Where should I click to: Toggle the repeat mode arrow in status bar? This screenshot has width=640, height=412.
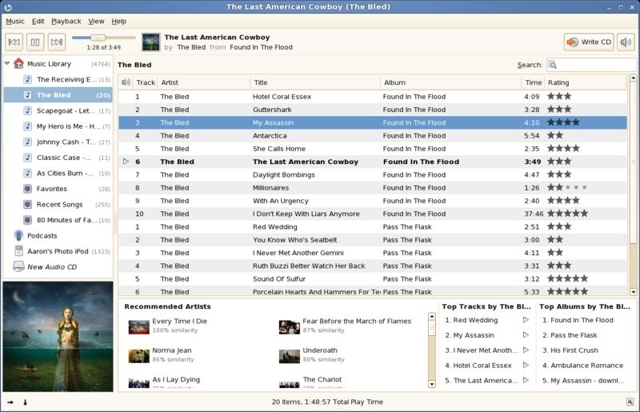point(10,402)
